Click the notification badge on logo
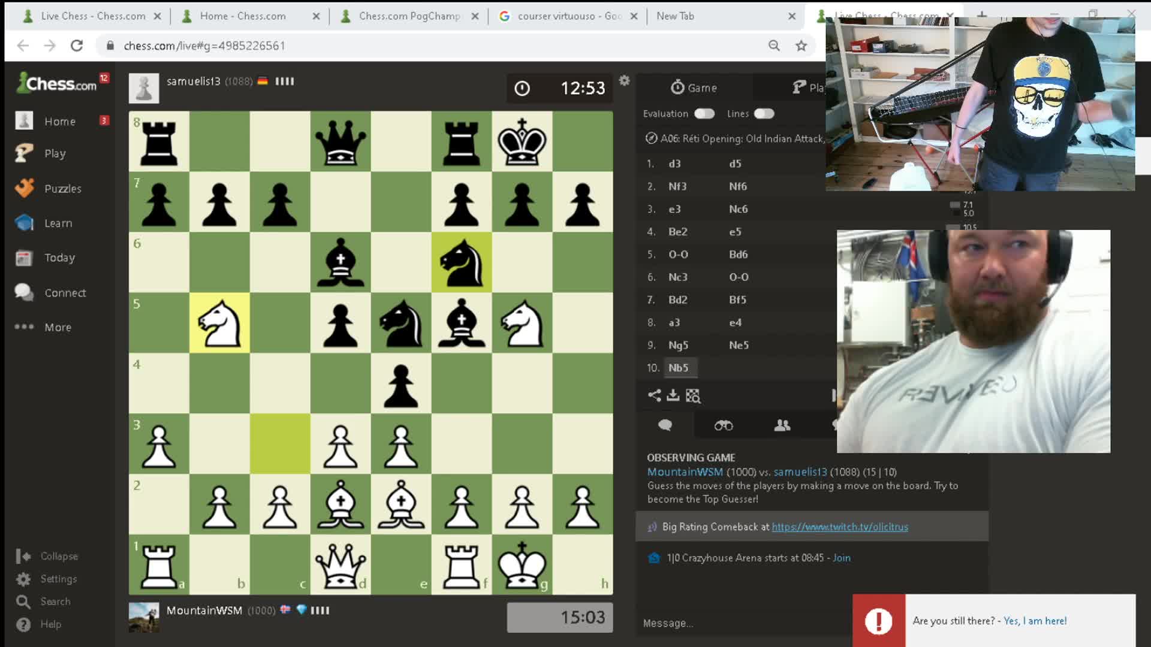The image size is (1151, 647). click(104, 78)
